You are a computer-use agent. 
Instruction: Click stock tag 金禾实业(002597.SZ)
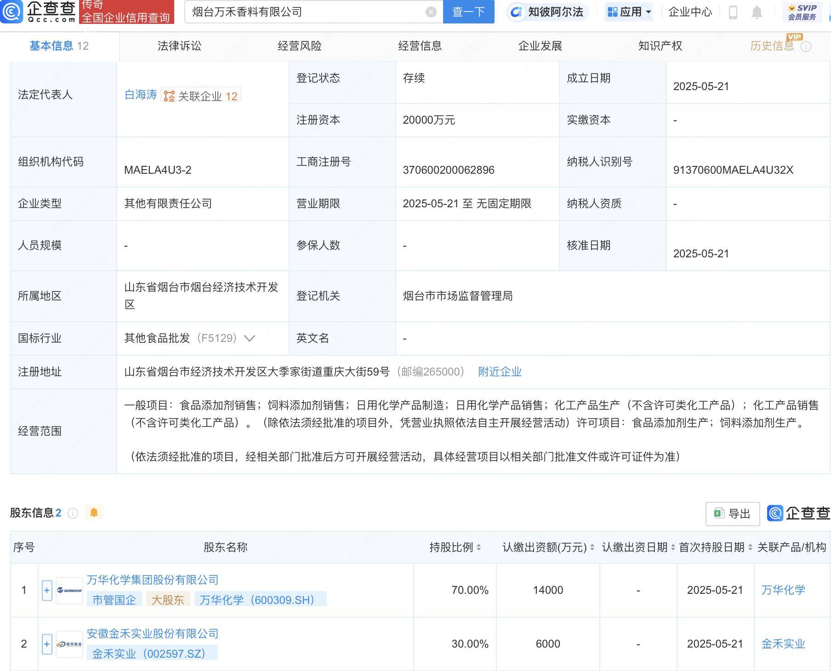click(152, 653)
